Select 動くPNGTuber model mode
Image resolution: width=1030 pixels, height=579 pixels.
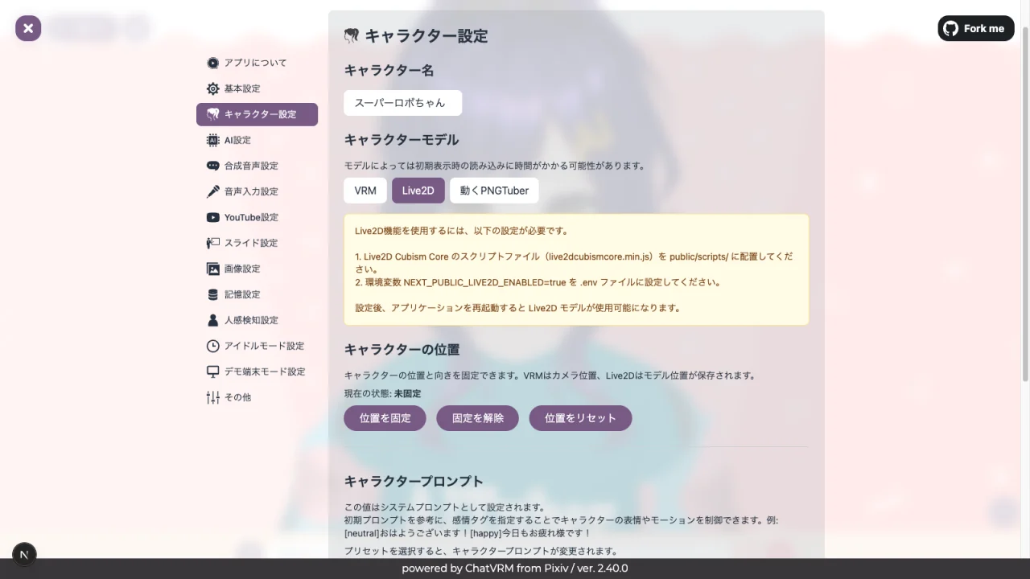(493, 191)
